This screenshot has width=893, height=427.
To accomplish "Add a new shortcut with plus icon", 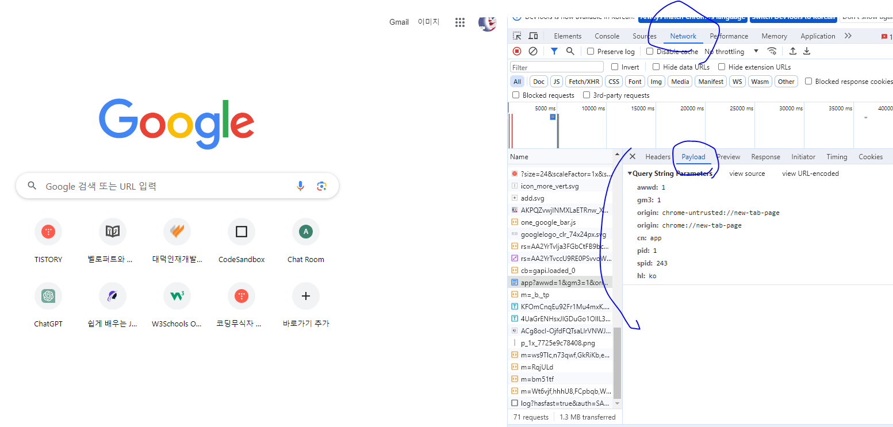I will click(306, 306).
